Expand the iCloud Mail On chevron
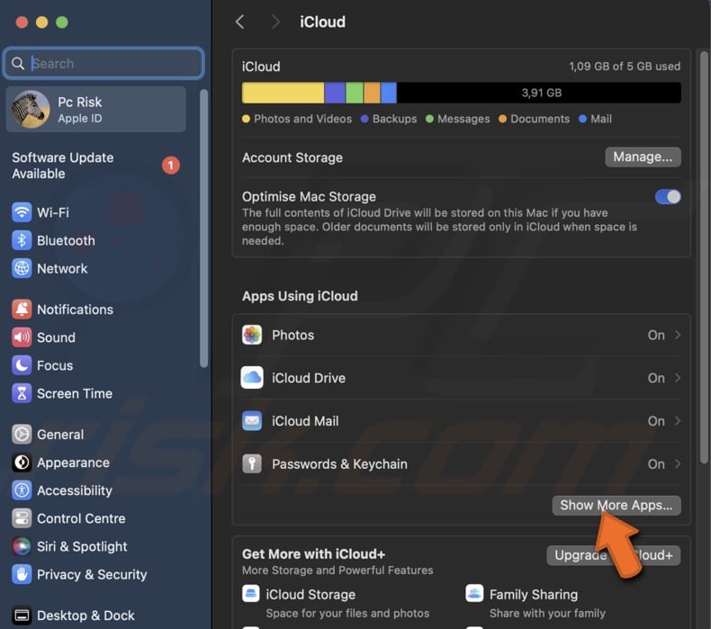 (678, 421)
